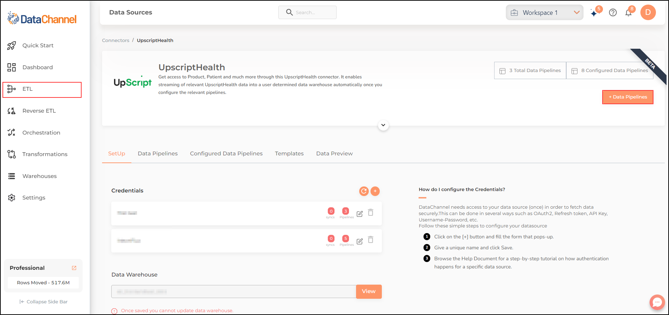The image size is (669, 315).
Task: Edit the second credential
Action: point(360,242)
